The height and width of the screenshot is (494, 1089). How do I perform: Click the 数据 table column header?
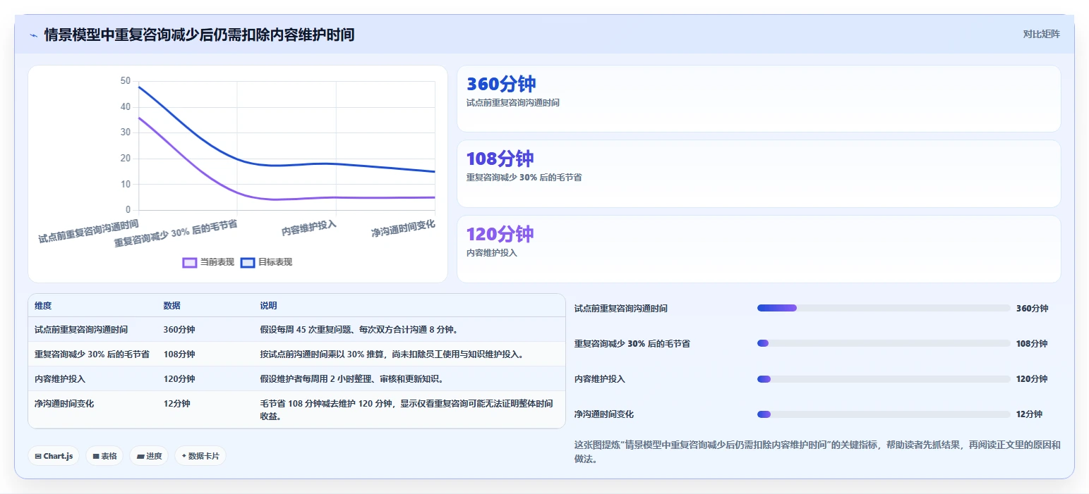[172, 306]
